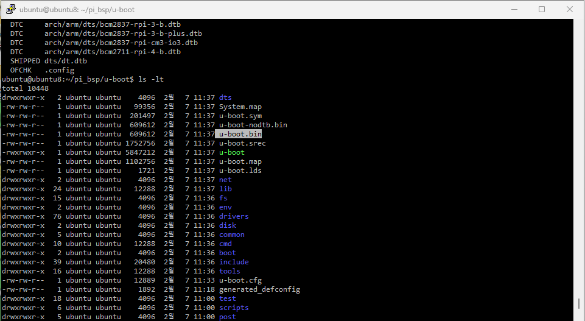Click the u-boot.srec filename
Screen dimensions: 585x321
[x=242, y=143]
